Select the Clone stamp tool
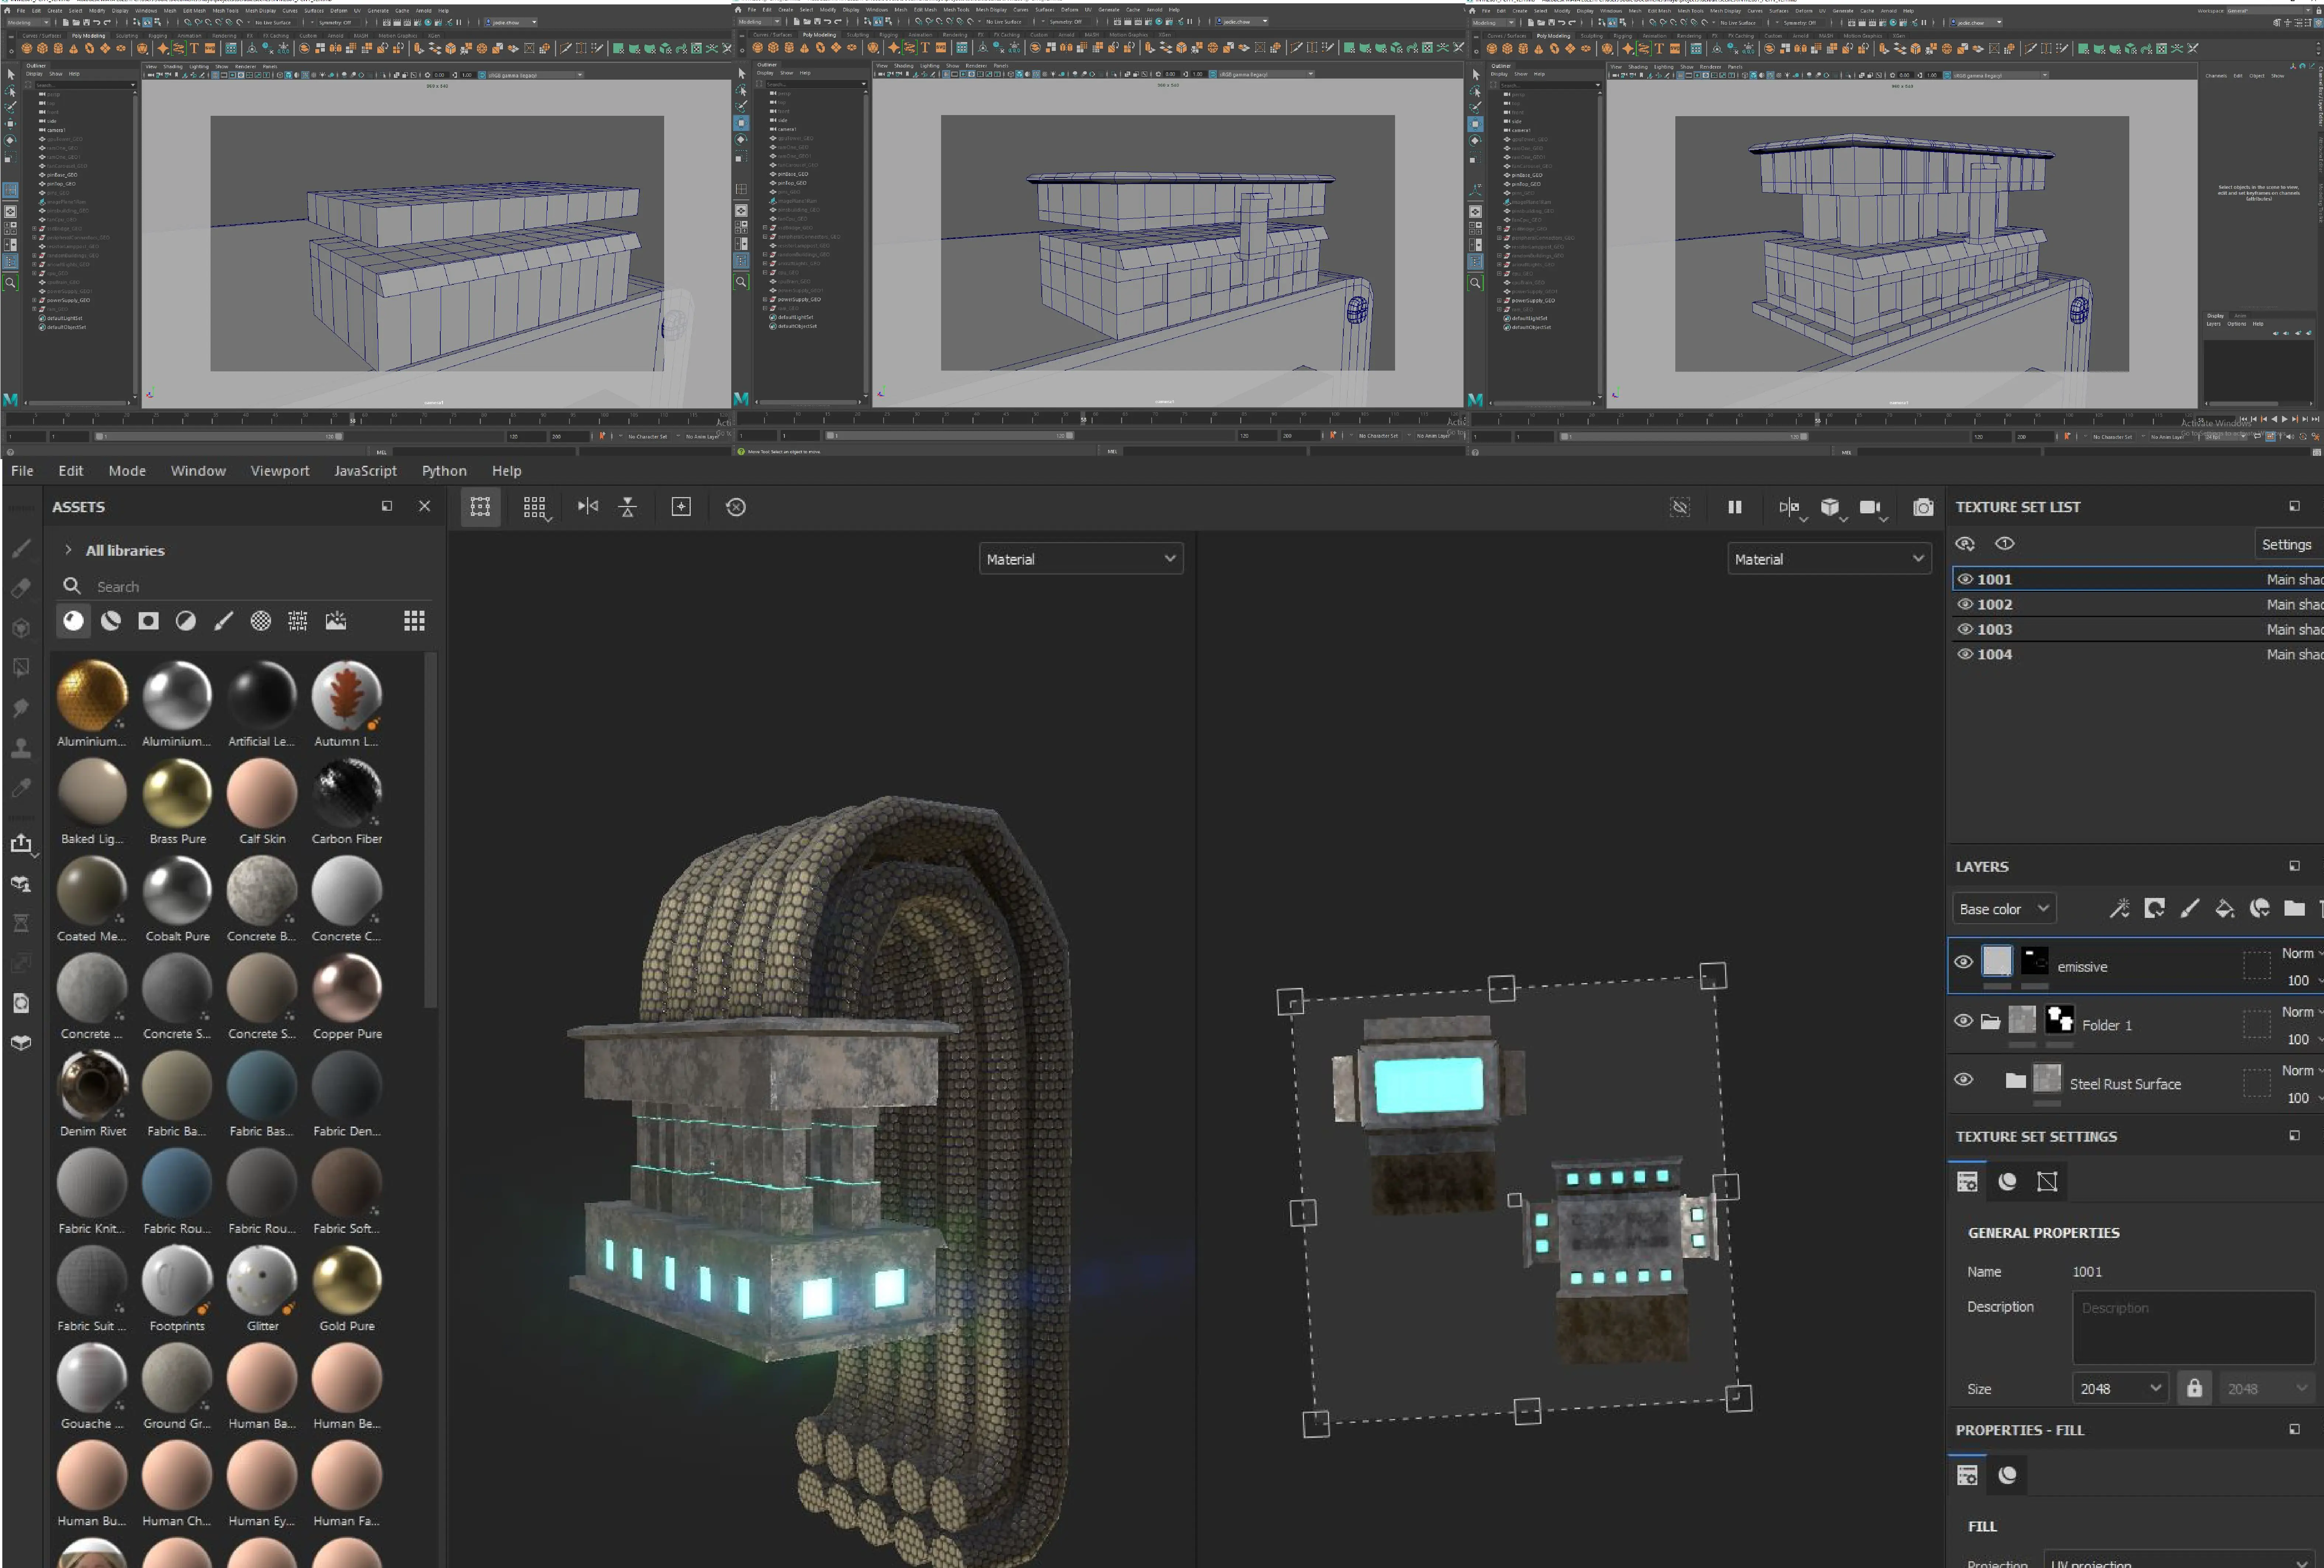This screenshot has height=1568, width=2324. [x=21, y=747]
